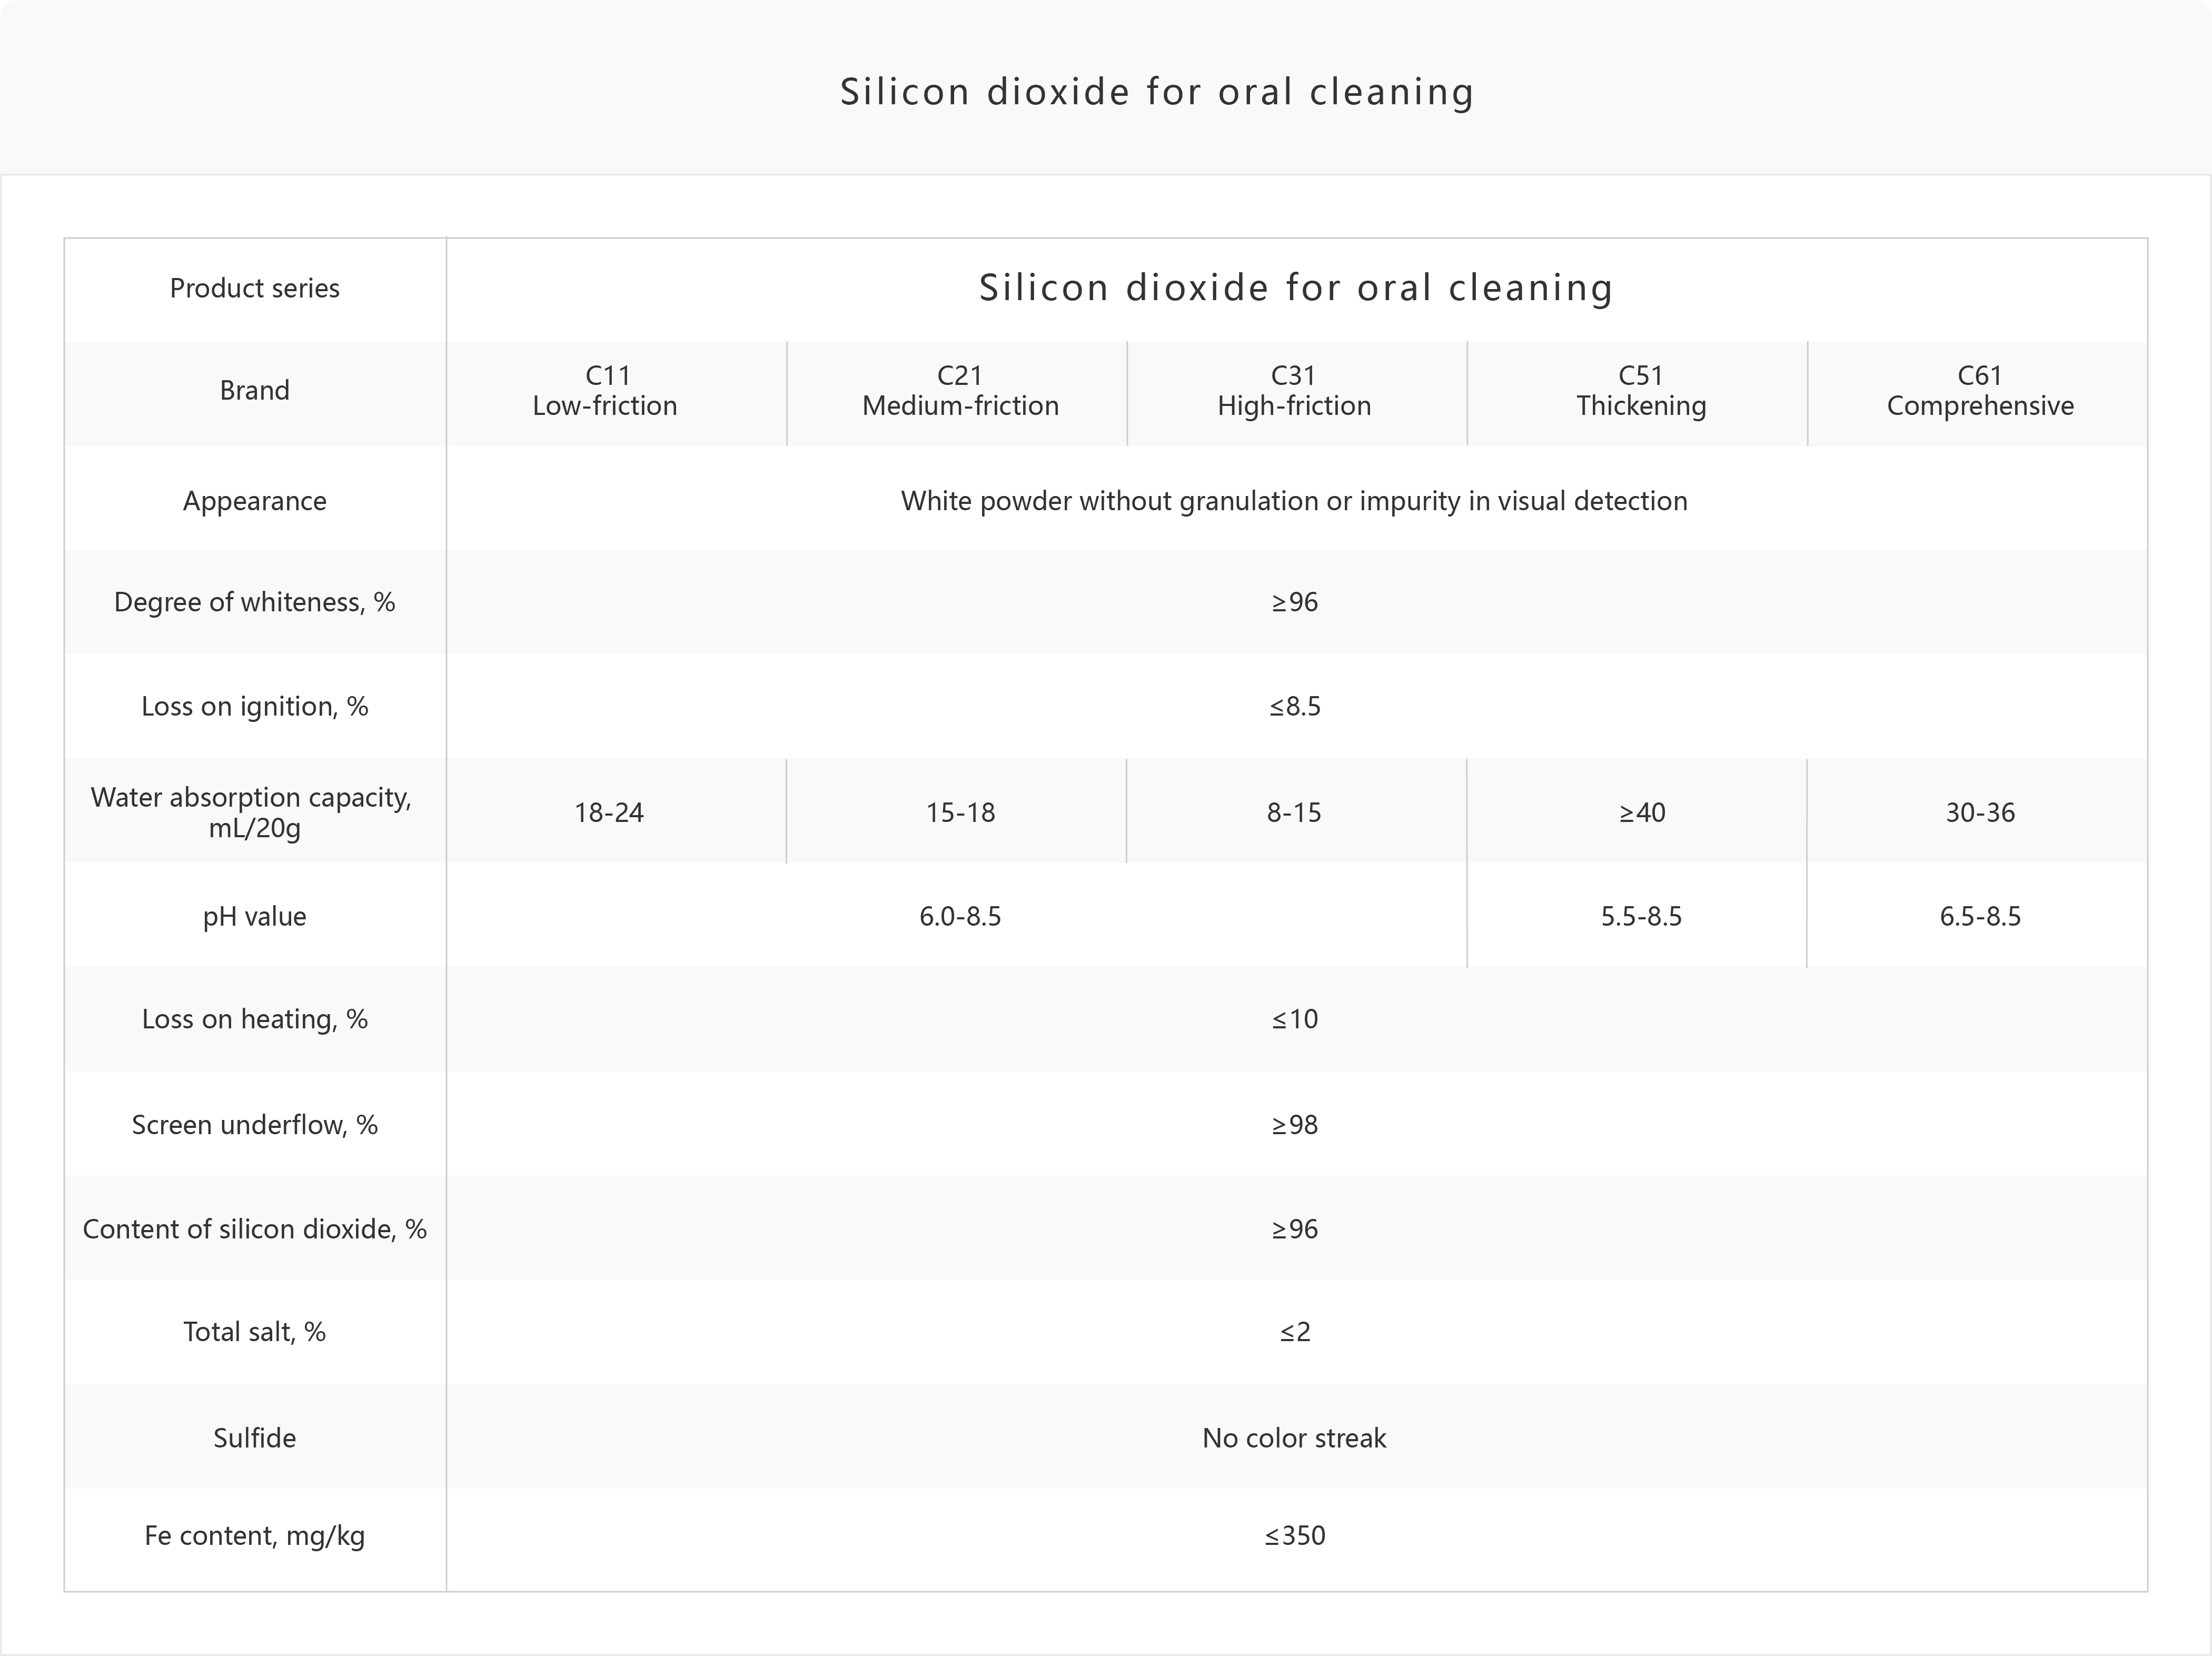Click the 'Screen underflow, %' row label

255,1125
